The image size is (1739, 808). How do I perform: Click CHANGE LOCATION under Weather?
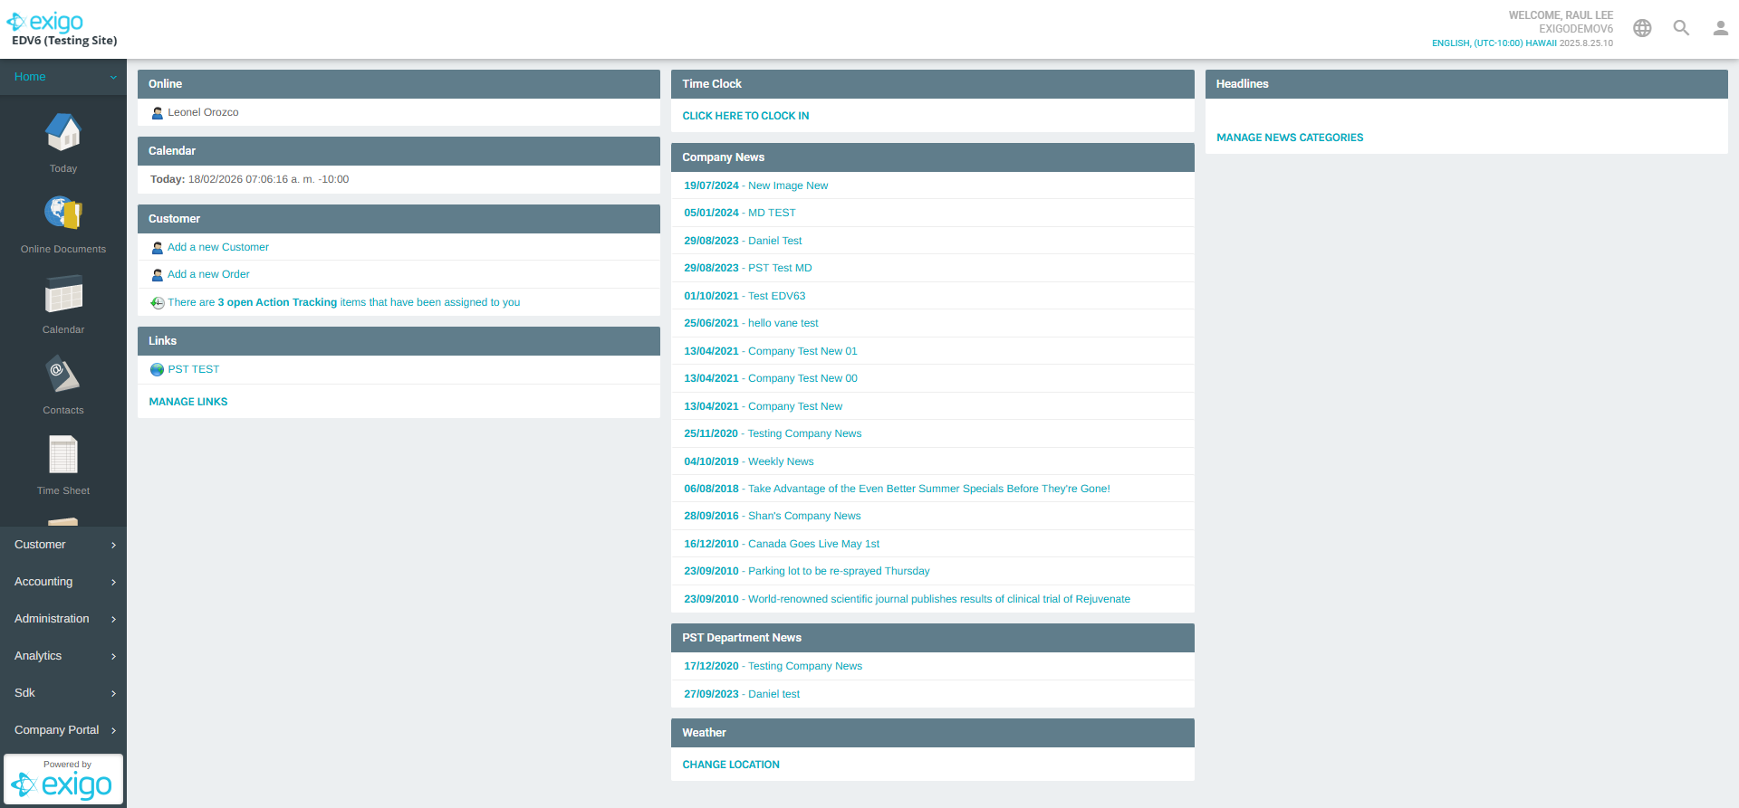pos(731,765)
